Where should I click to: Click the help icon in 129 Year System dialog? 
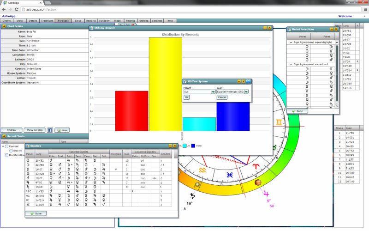[x=249, y=81]
